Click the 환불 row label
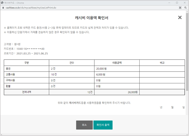The width and height of the screenshot is (189, 136). pos(8,86)
